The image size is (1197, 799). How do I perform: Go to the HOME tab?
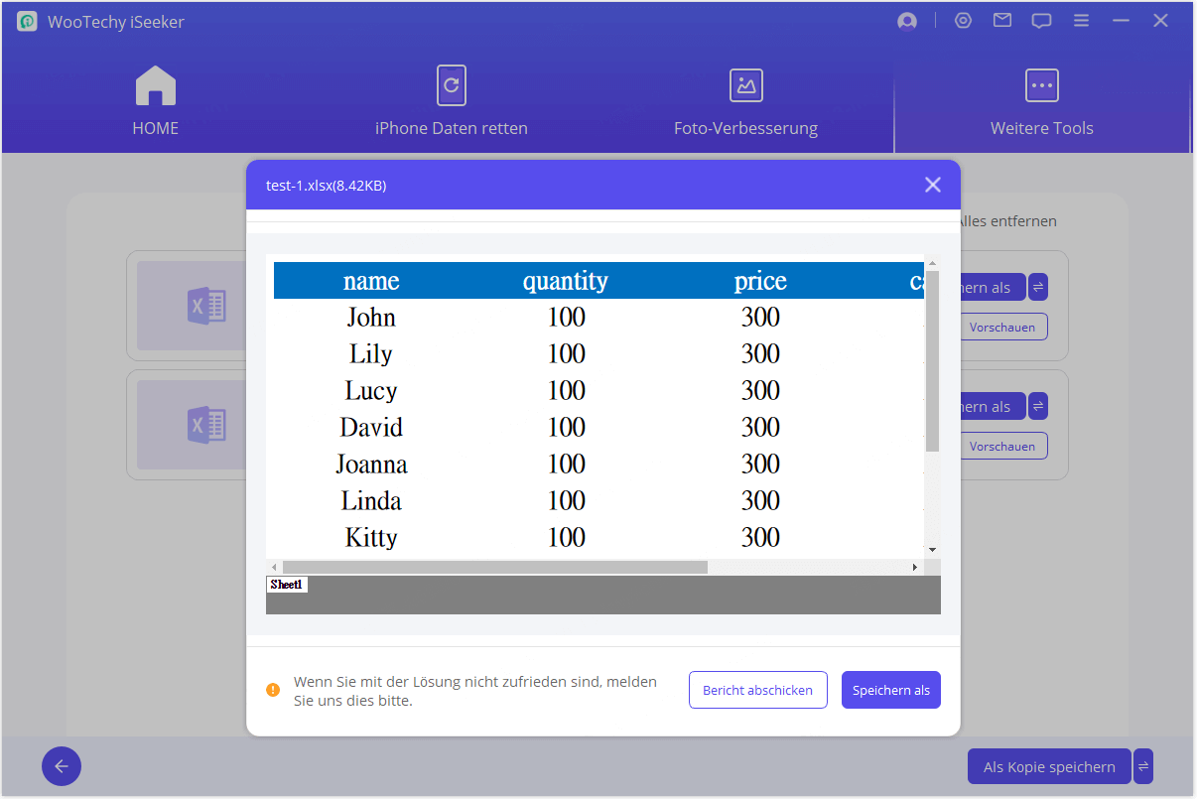156,101
